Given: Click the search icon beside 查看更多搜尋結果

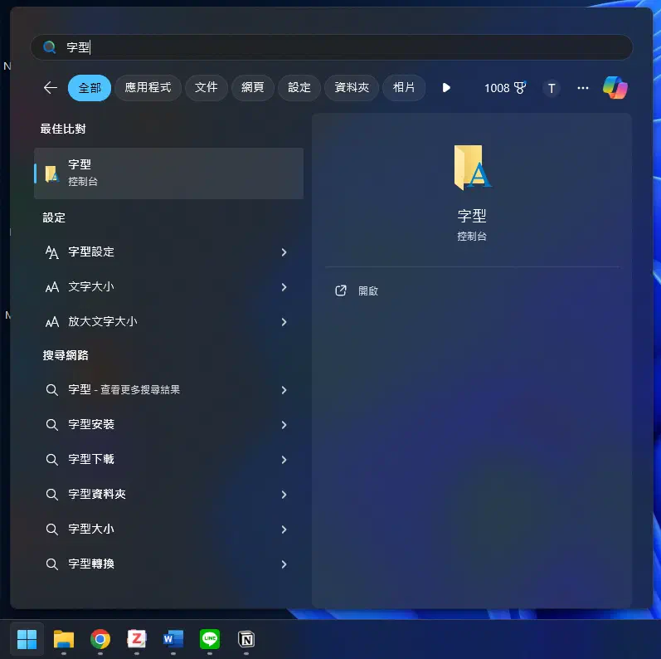Looking at the screenshot, I should (52, 390).
